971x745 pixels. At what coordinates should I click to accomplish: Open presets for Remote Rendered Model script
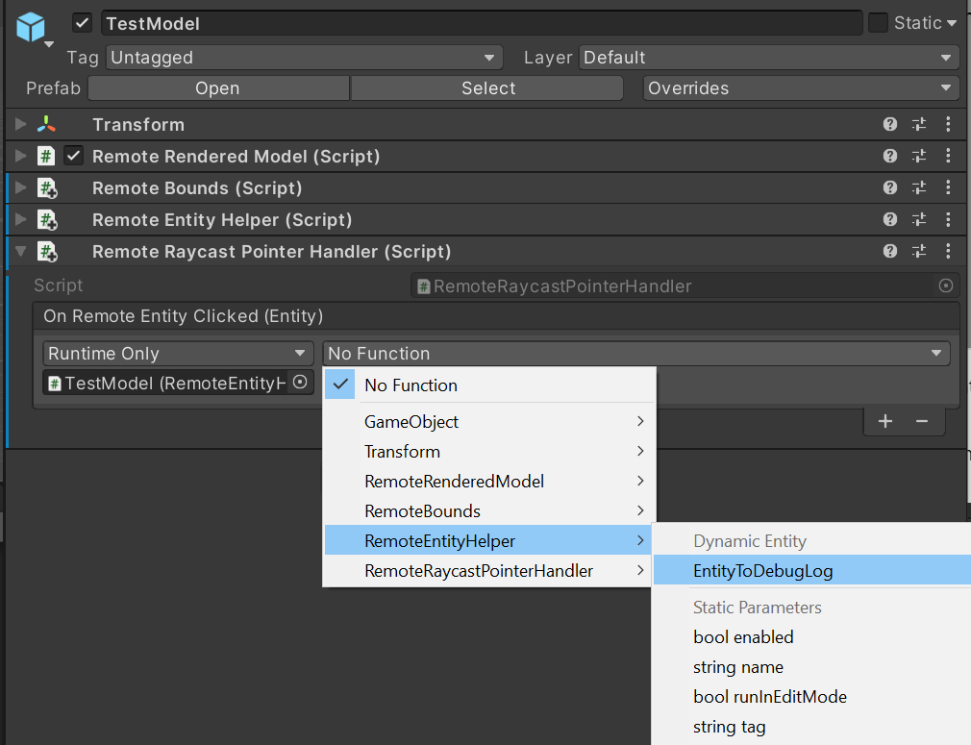pyautogui.click(x=919, y=156)
